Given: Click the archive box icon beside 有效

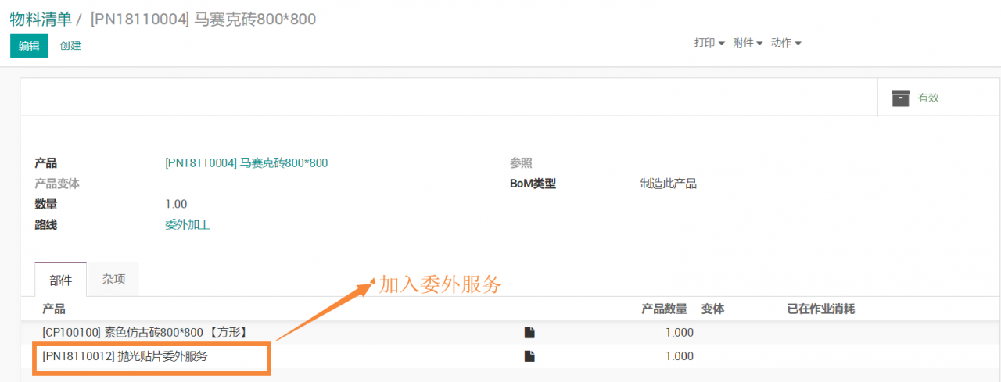Looking at the screenshot, I should click(x=901, y=98).
